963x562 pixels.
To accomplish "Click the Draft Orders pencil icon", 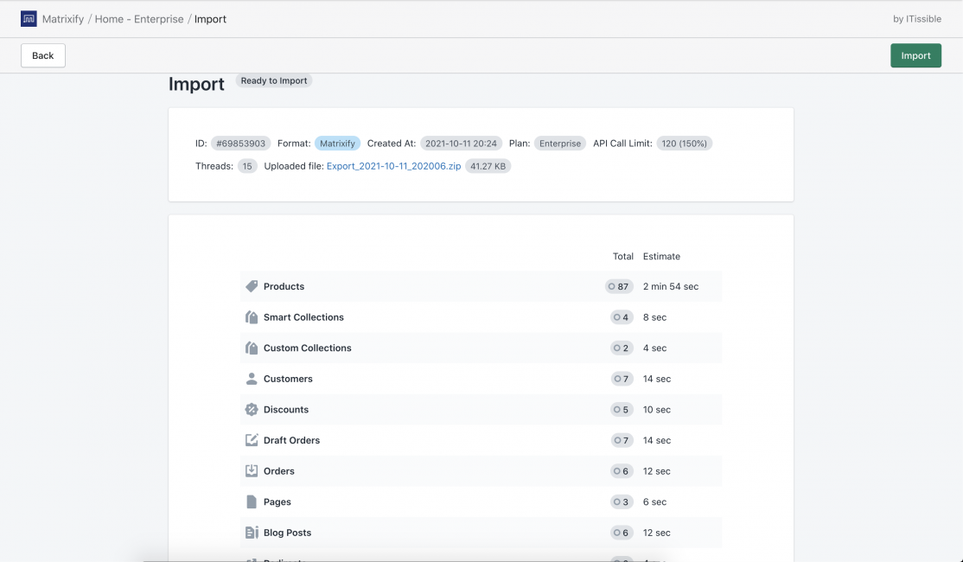I will pos(251,440).
